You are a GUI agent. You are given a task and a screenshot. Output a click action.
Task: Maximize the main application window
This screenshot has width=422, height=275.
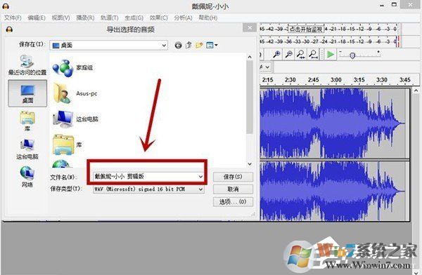394,5
